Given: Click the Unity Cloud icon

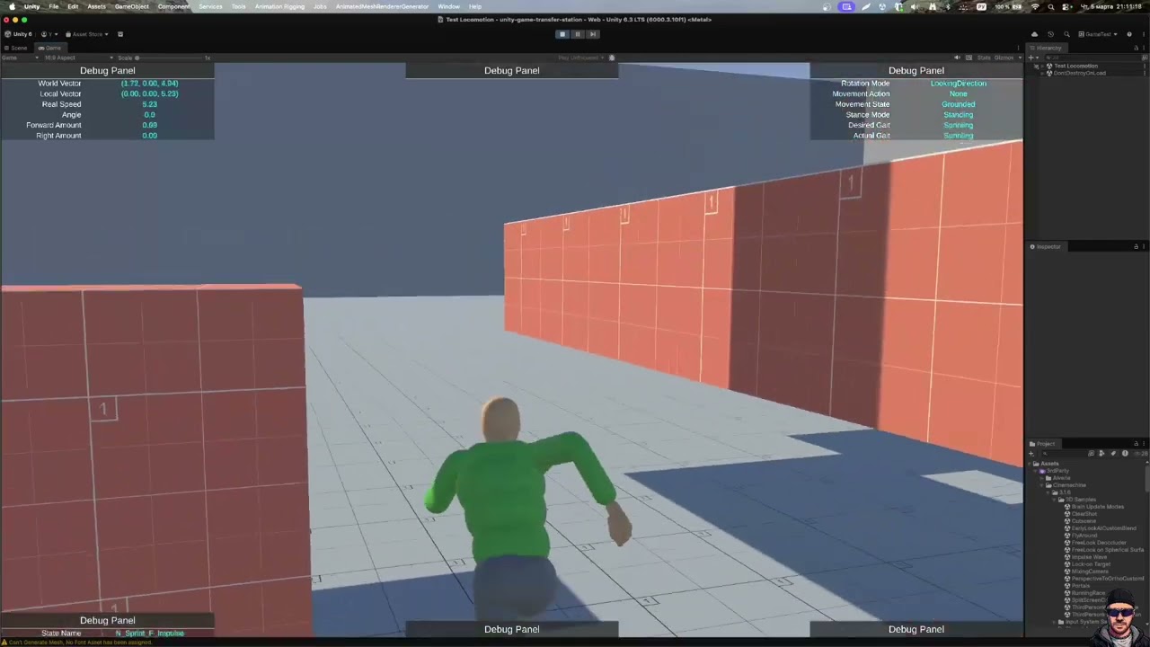Looking at the screenshot, I should coord(1034,34).
